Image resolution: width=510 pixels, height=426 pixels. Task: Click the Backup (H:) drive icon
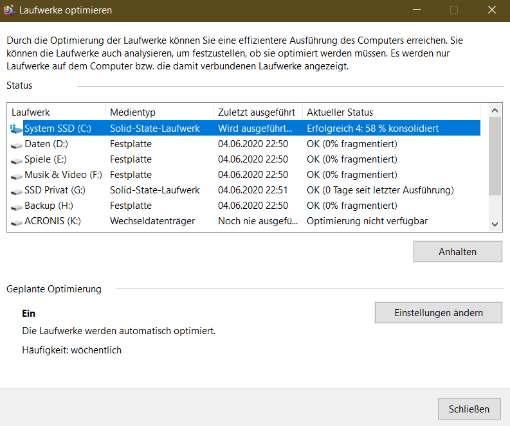coord(16,206)
